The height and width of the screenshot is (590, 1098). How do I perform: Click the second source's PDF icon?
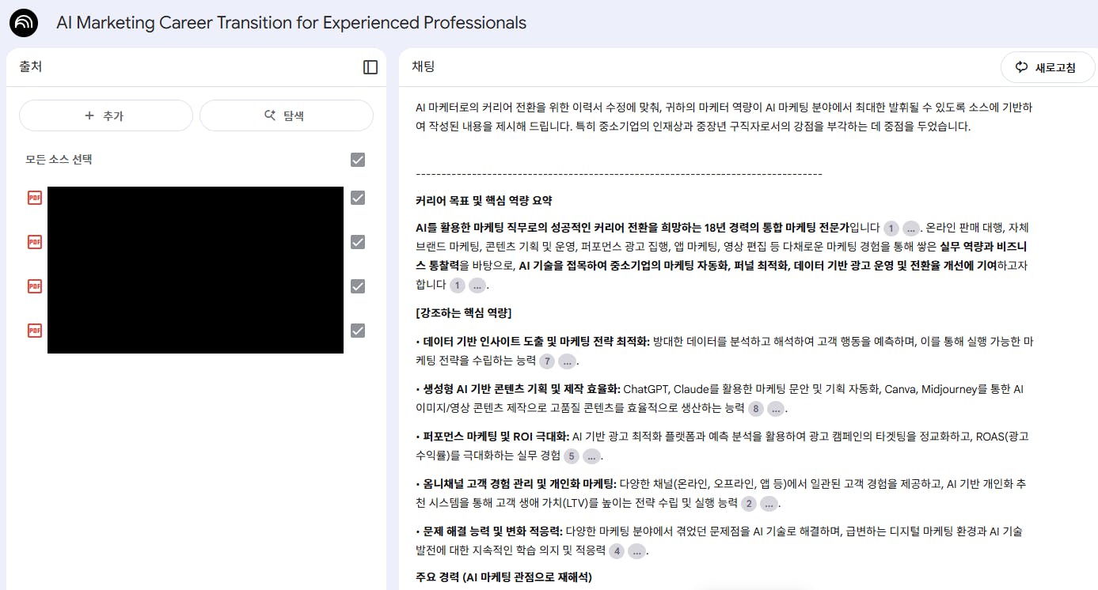click(x=34, y=242)
